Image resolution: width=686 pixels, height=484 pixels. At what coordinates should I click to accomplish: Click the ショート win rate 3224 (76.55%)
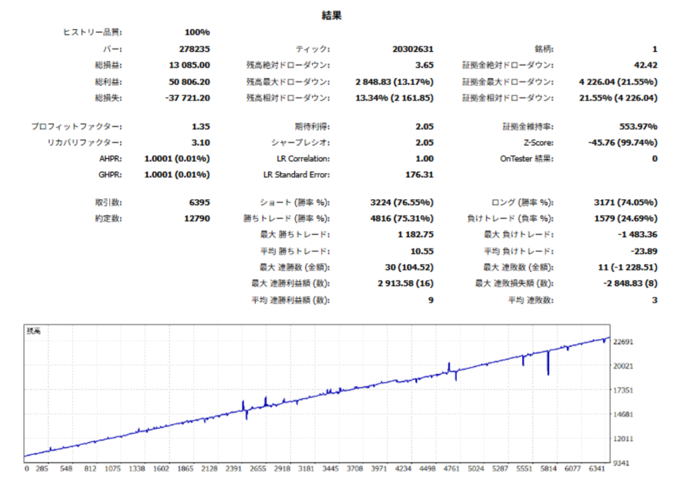[x=402, y=202]
